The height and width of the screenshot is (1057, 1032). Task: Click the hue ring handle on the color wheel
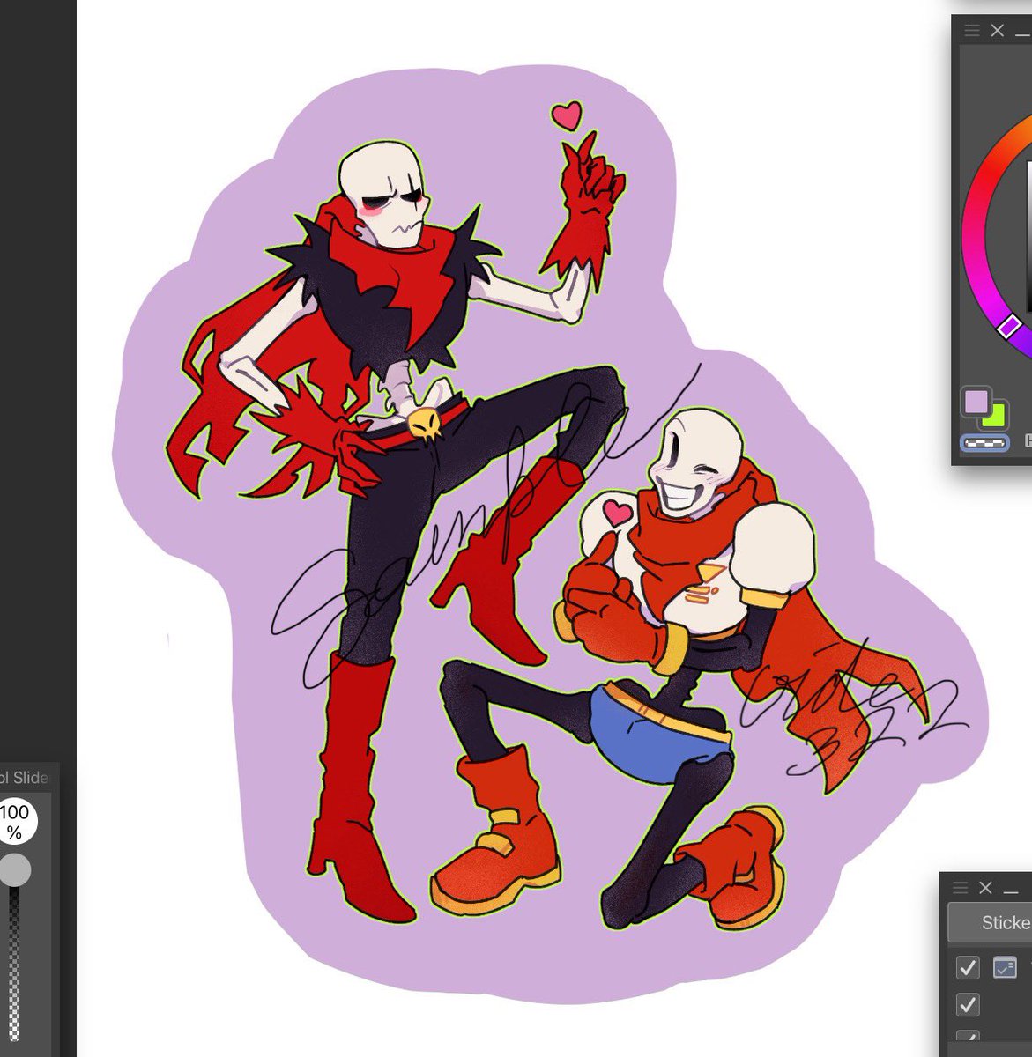[1009, 327]
